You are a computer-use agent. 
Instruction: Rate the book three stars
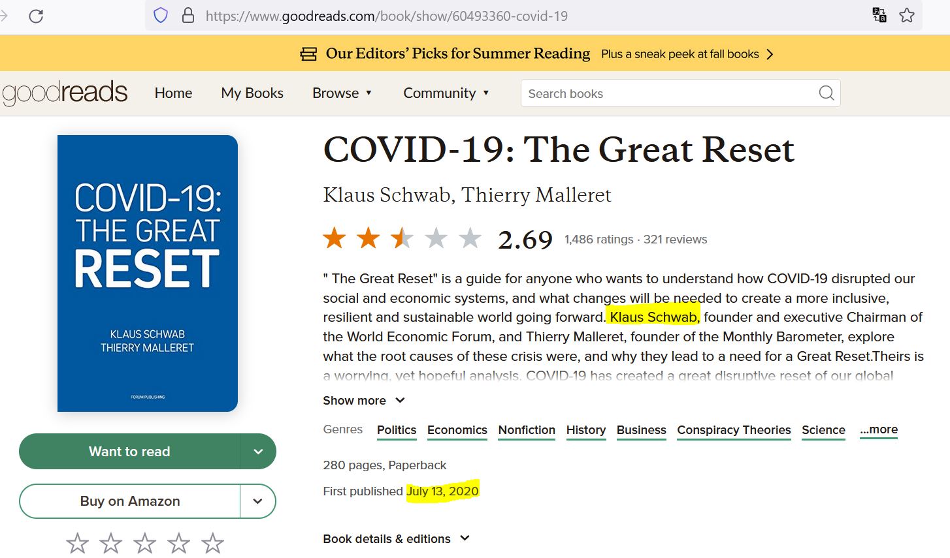(x=144, y=542)
